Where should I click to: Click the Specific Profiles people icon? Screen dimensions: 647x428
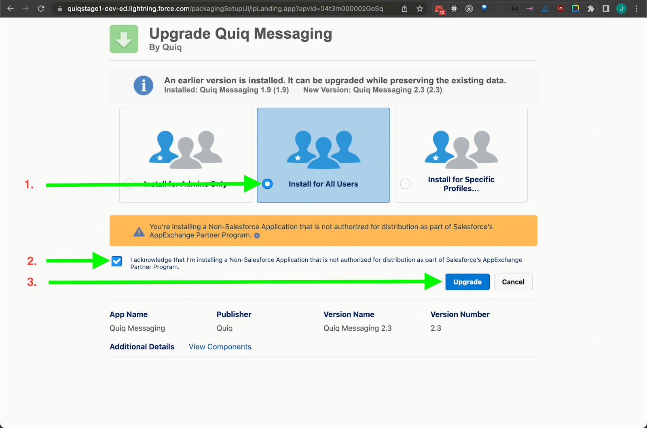[461, 150]
